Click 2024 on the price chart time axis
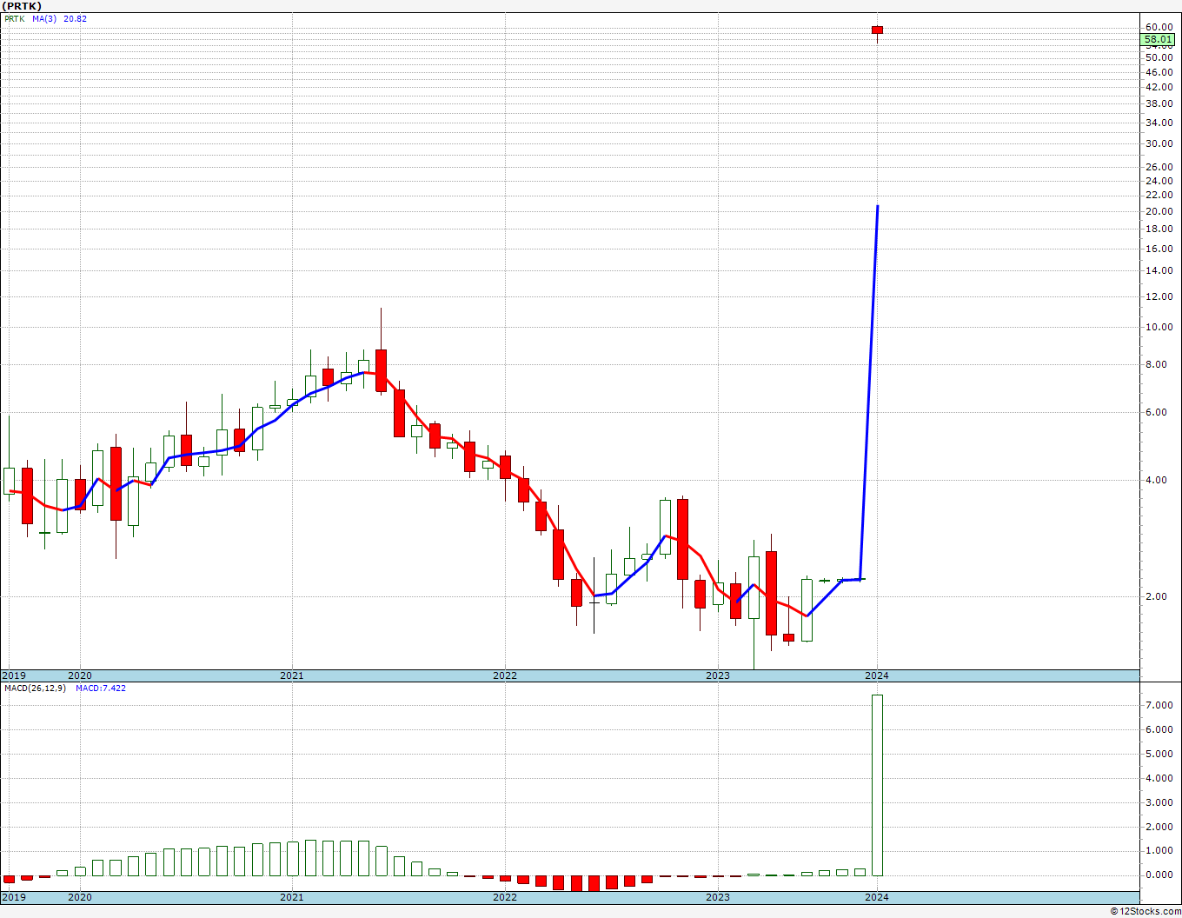Image resolution: width=1182 pixels, height=918 pixels. [877, 675]
